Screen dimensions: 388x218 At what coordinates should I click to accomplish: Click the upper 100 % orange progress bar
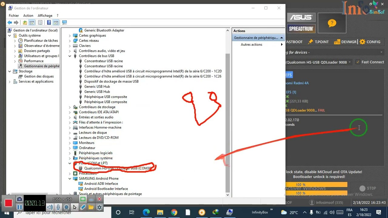click(316, 185)
